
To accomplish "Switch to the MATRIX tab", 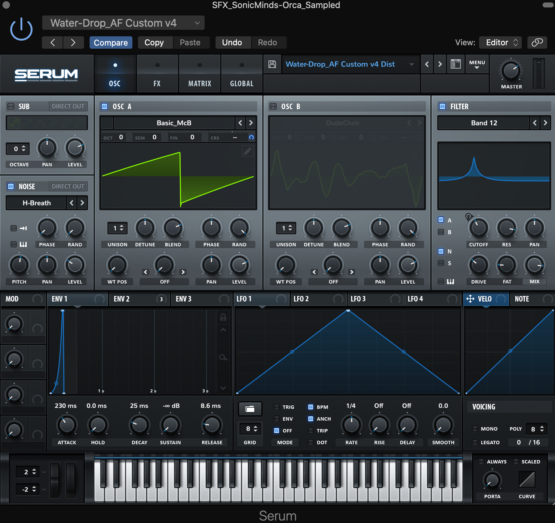I will 200,74.
